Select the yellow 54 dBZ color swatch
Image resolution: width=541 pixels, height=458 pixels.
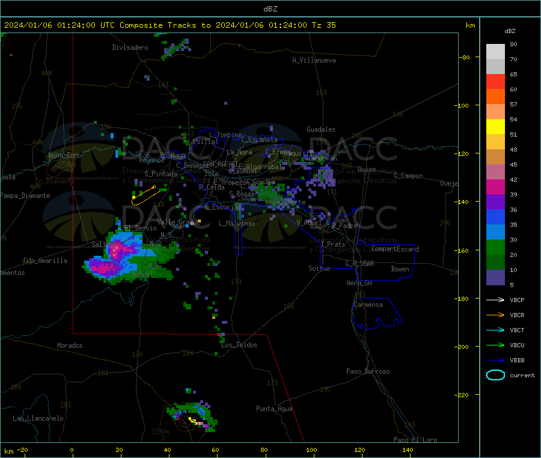click(x=495, y=127)
